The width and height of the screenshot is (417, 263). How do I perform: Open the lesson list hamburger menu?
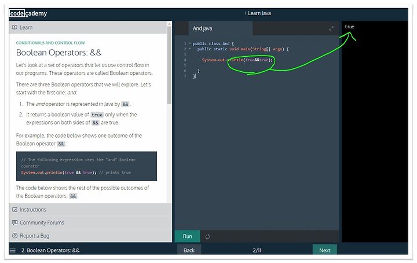(13, 250)
